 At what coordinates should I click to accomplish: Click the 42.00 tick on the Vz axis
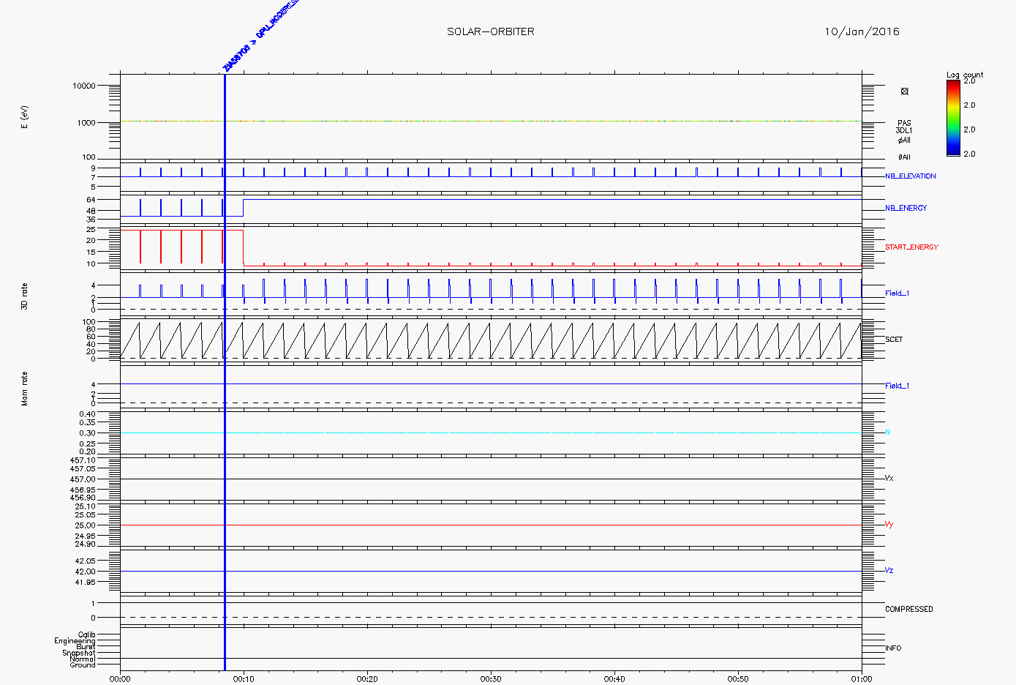[85, 572]
